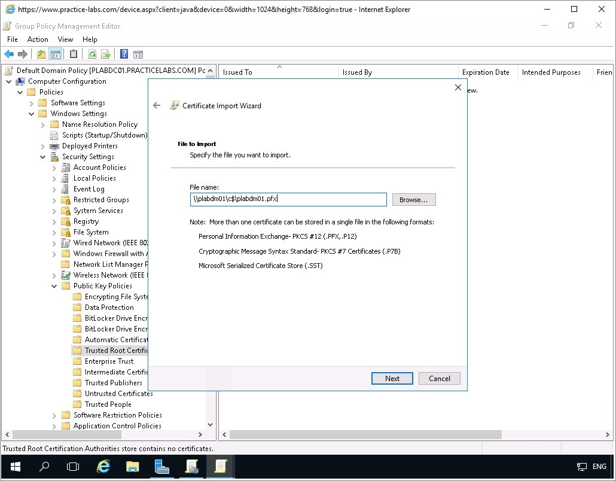Click the Up One Level folder icon
This screenshot has height=481, width=616.
pos(41,54)
